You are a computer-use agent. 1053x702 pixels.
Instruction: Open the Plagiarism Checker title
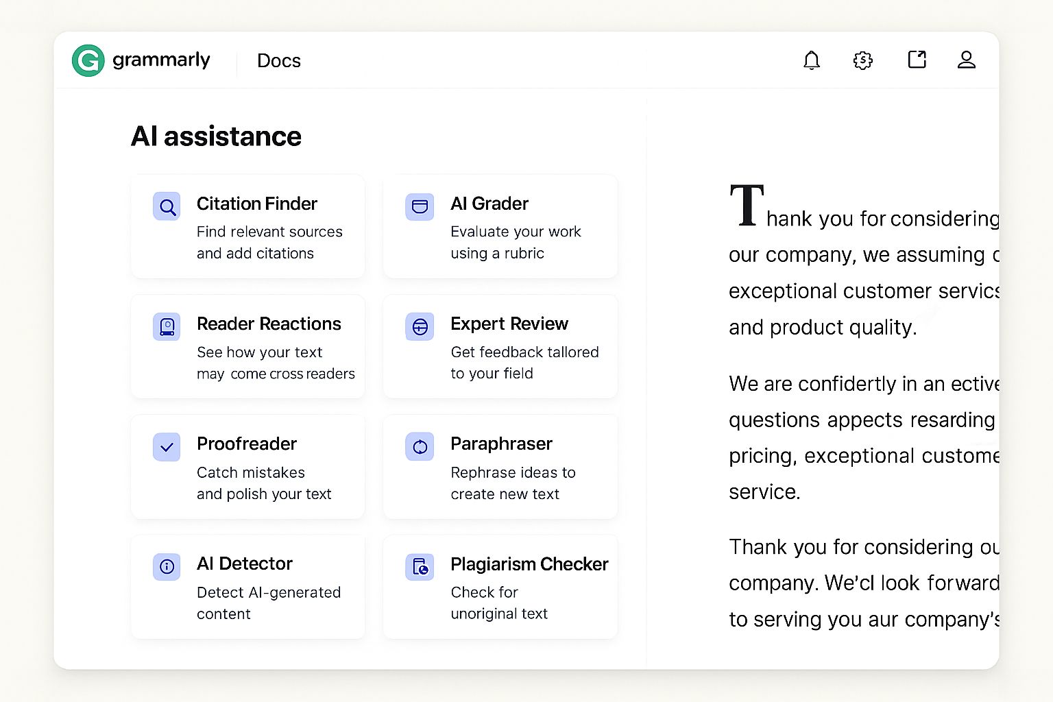(529, 564)
